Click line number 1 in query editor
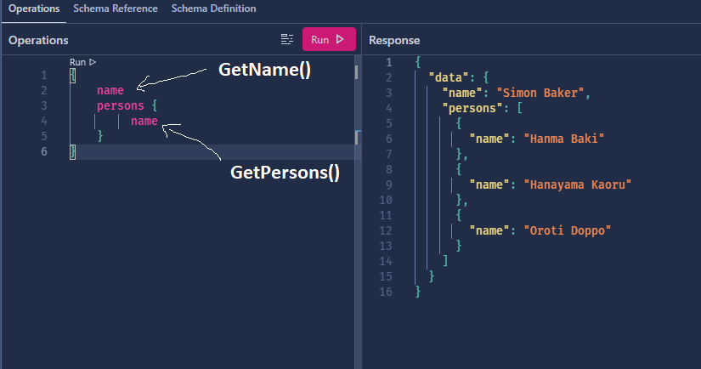The width and height of the screenshot is (701, 369). click(x=44, y=75)
